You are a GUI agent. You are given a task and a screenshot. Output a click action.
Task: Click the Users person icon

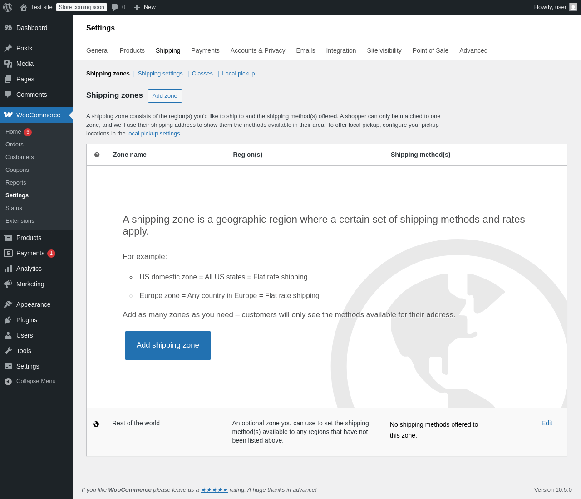[x=8, y=335]
